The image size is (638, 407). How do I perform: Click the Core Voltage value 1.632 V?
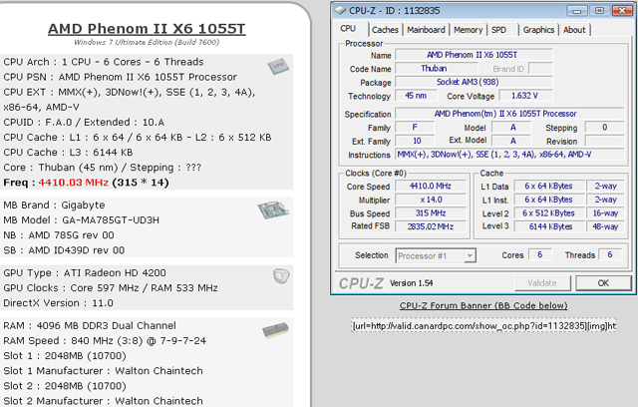525,96
